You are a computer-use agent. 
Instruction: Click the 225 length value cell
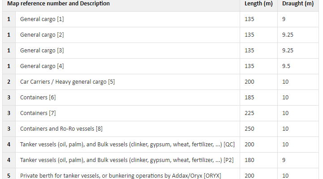tap(259, 113)
